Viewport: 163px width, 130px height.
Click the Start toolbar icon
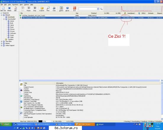[x=22, y=9]
